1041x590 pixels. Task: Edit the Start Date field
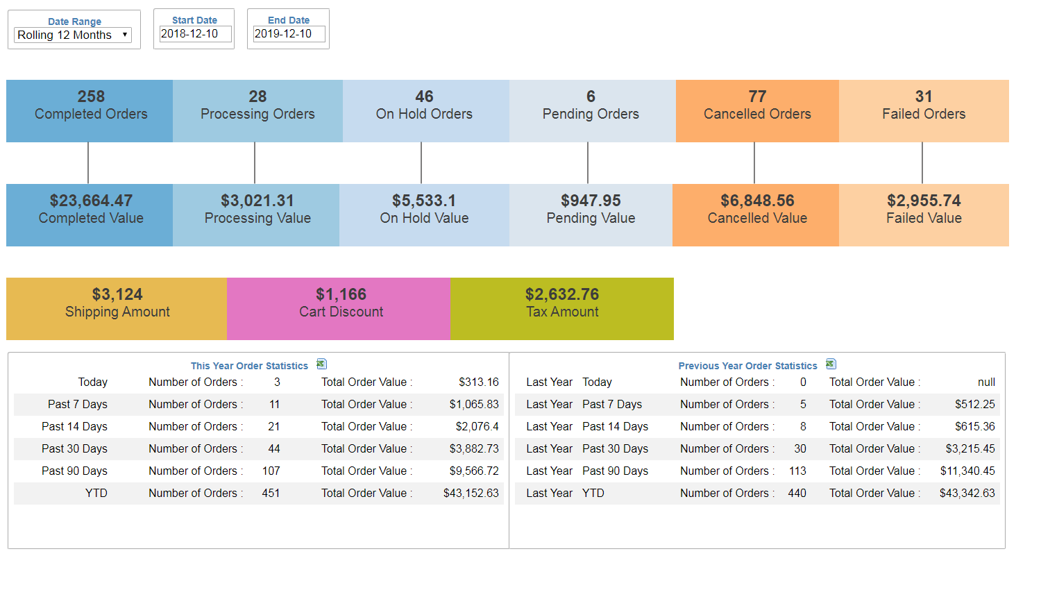pyautogui.click(x=195, y=34)
